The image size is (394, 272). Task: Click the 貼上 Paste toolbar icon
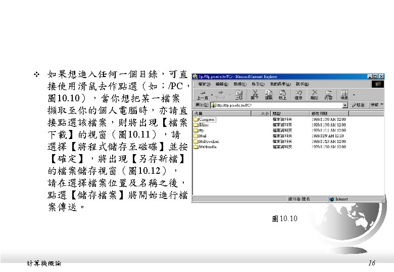pyautogui.click(x=283, y=95)
